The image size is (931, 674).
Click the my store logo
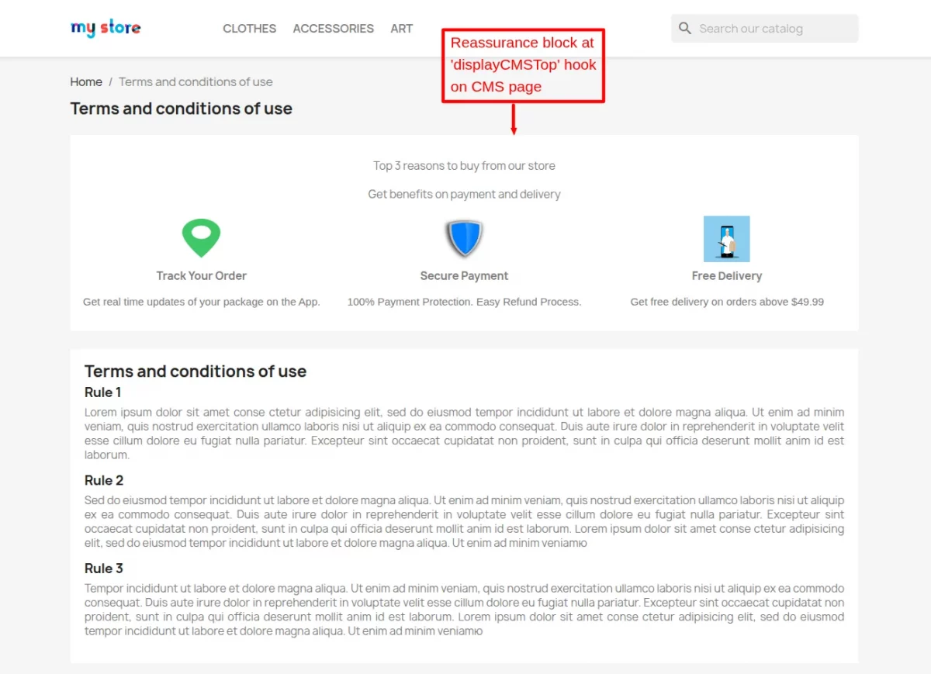point(106,29)
